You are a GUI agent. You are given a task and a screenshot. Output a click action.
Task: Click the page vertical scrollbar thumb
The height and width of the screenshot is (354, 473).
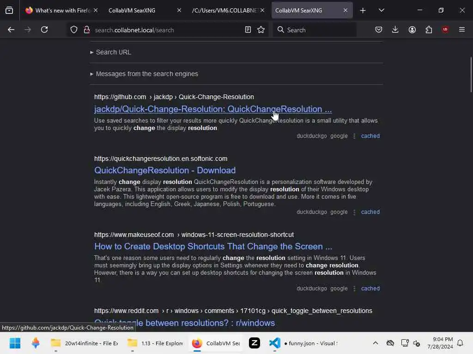click(x=471, y=75)
